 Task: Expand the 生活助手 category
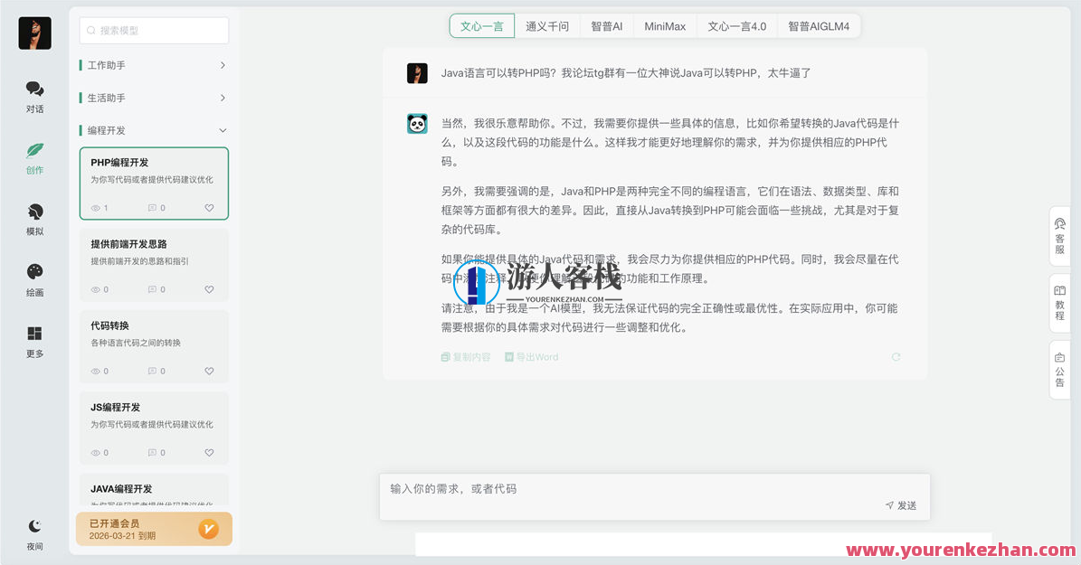coord(154,97)
